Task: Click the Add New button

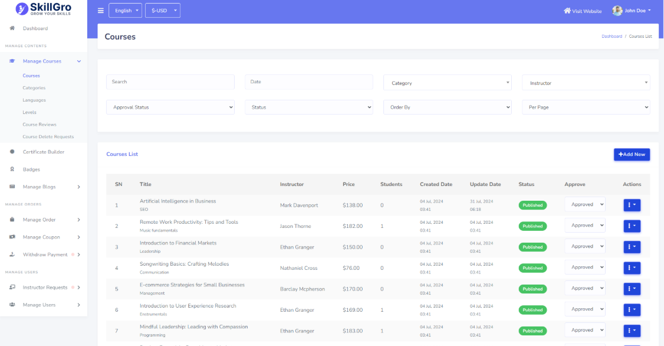Action: coord(632,154)
